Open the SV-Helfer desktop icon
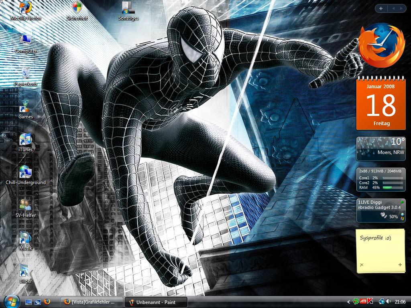Screen dimensions: 411x308 click(x=26, y=209)
